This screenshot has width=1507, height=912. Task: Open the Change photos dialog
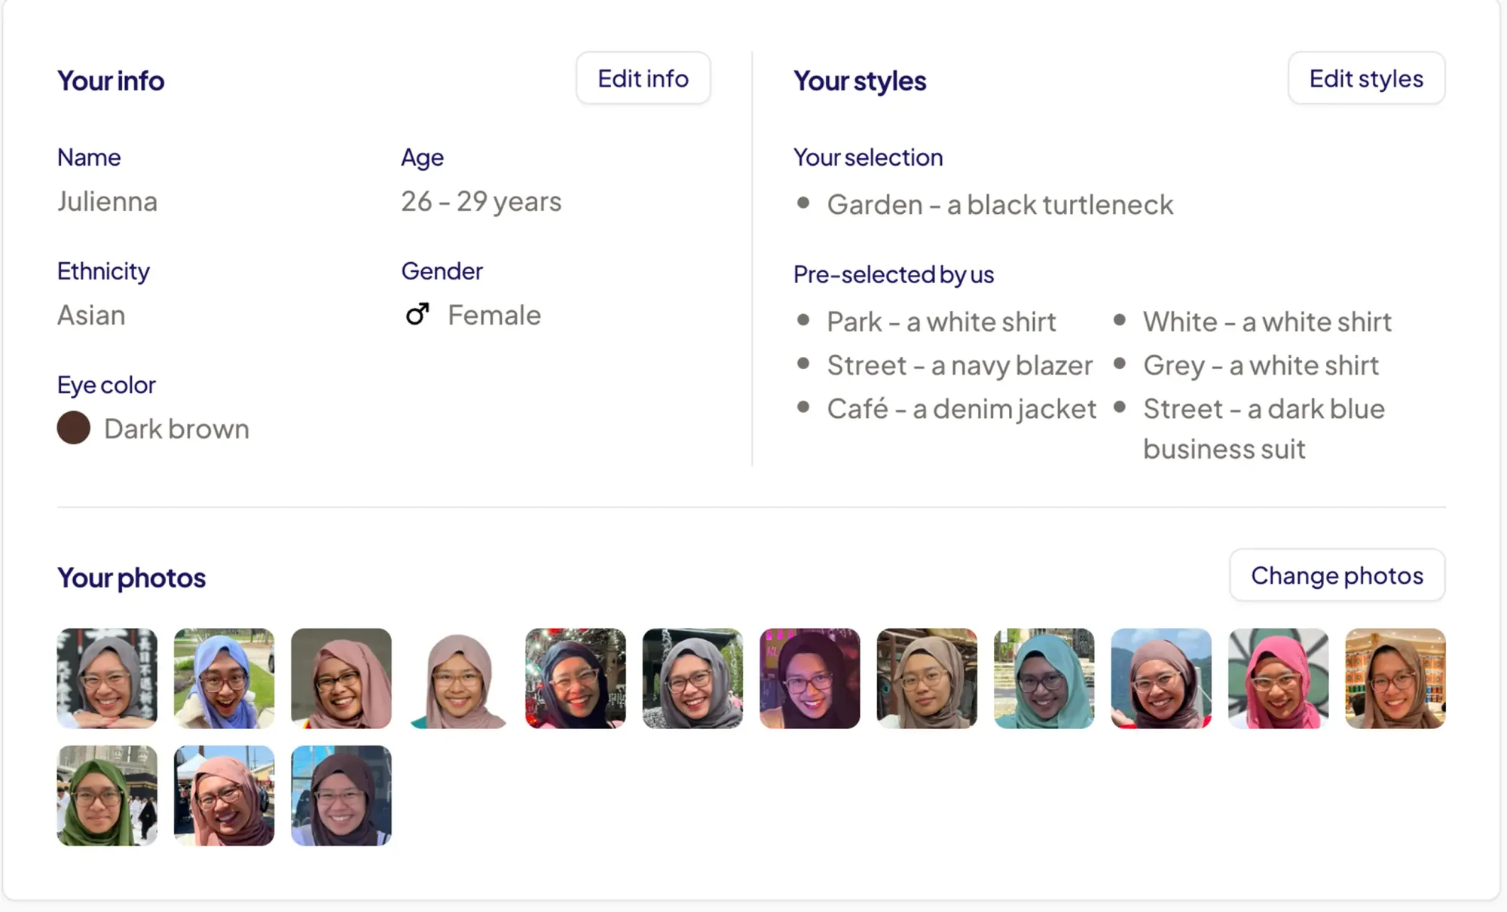click(1336, 575)
